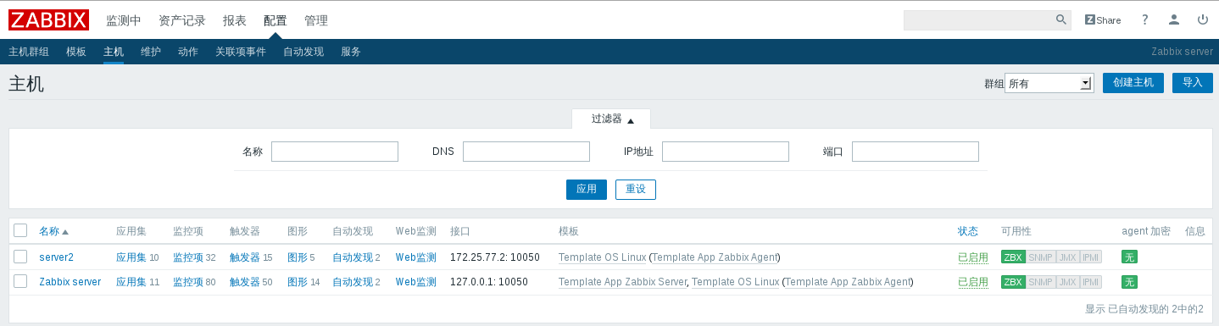The image size is (1219, 326).
Task: Go to 维护 submenu
Action: 151,52
